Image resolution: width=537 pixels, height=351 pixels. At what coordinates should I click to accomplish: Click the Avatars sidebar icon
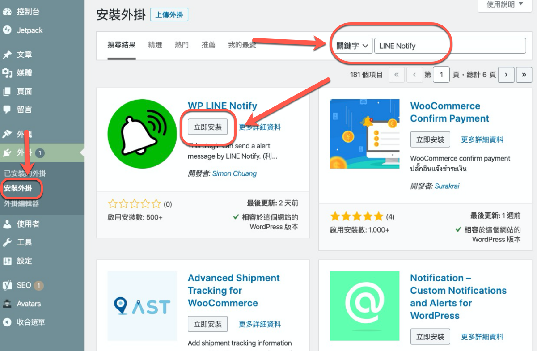(x=7, y=304)
